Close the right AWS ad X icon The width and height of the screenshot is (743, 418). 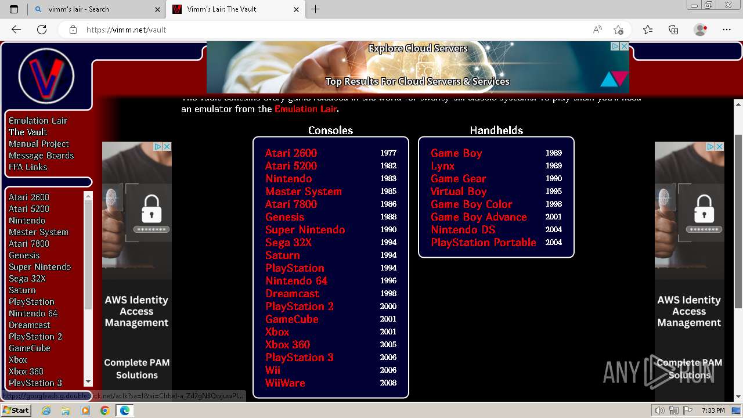pyautogui.click(x=720, y=147)
